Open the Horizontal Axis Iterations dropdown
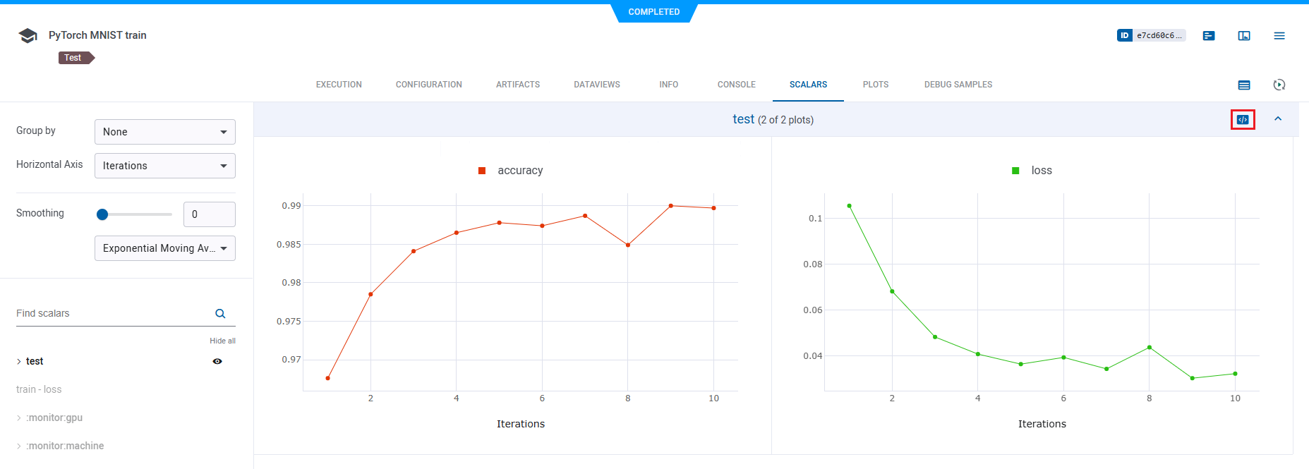 pos(164,166)
